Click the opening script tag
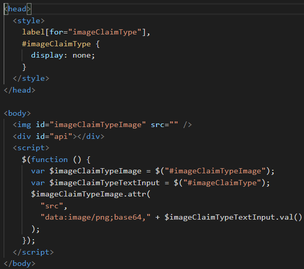 pyautogui.click(x=31, y=148)
